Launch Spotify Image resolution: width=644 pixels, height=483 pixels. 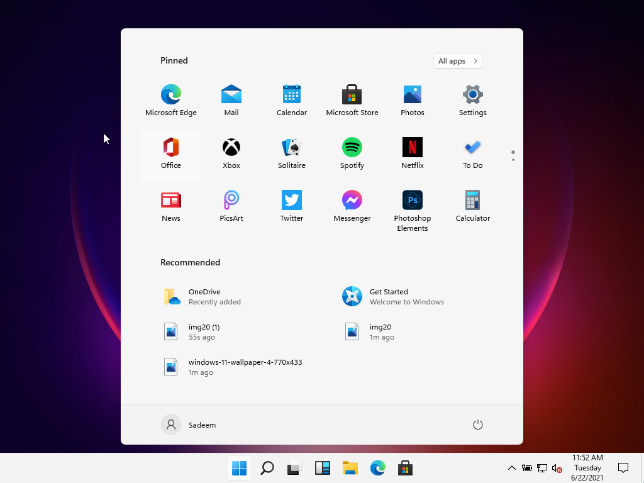[352, 153]
